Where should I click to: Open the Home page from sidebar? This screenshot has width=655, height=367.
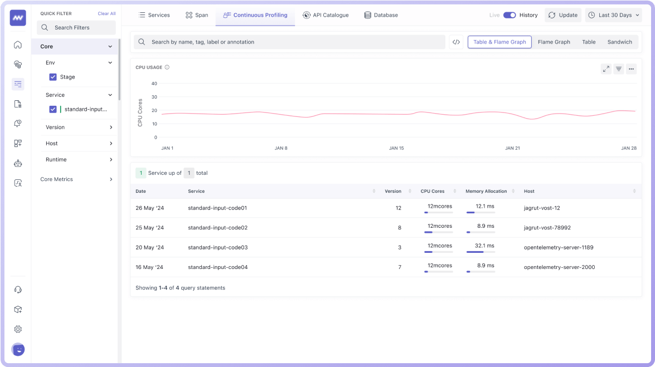pyautogui.click(x=18, y=45)
